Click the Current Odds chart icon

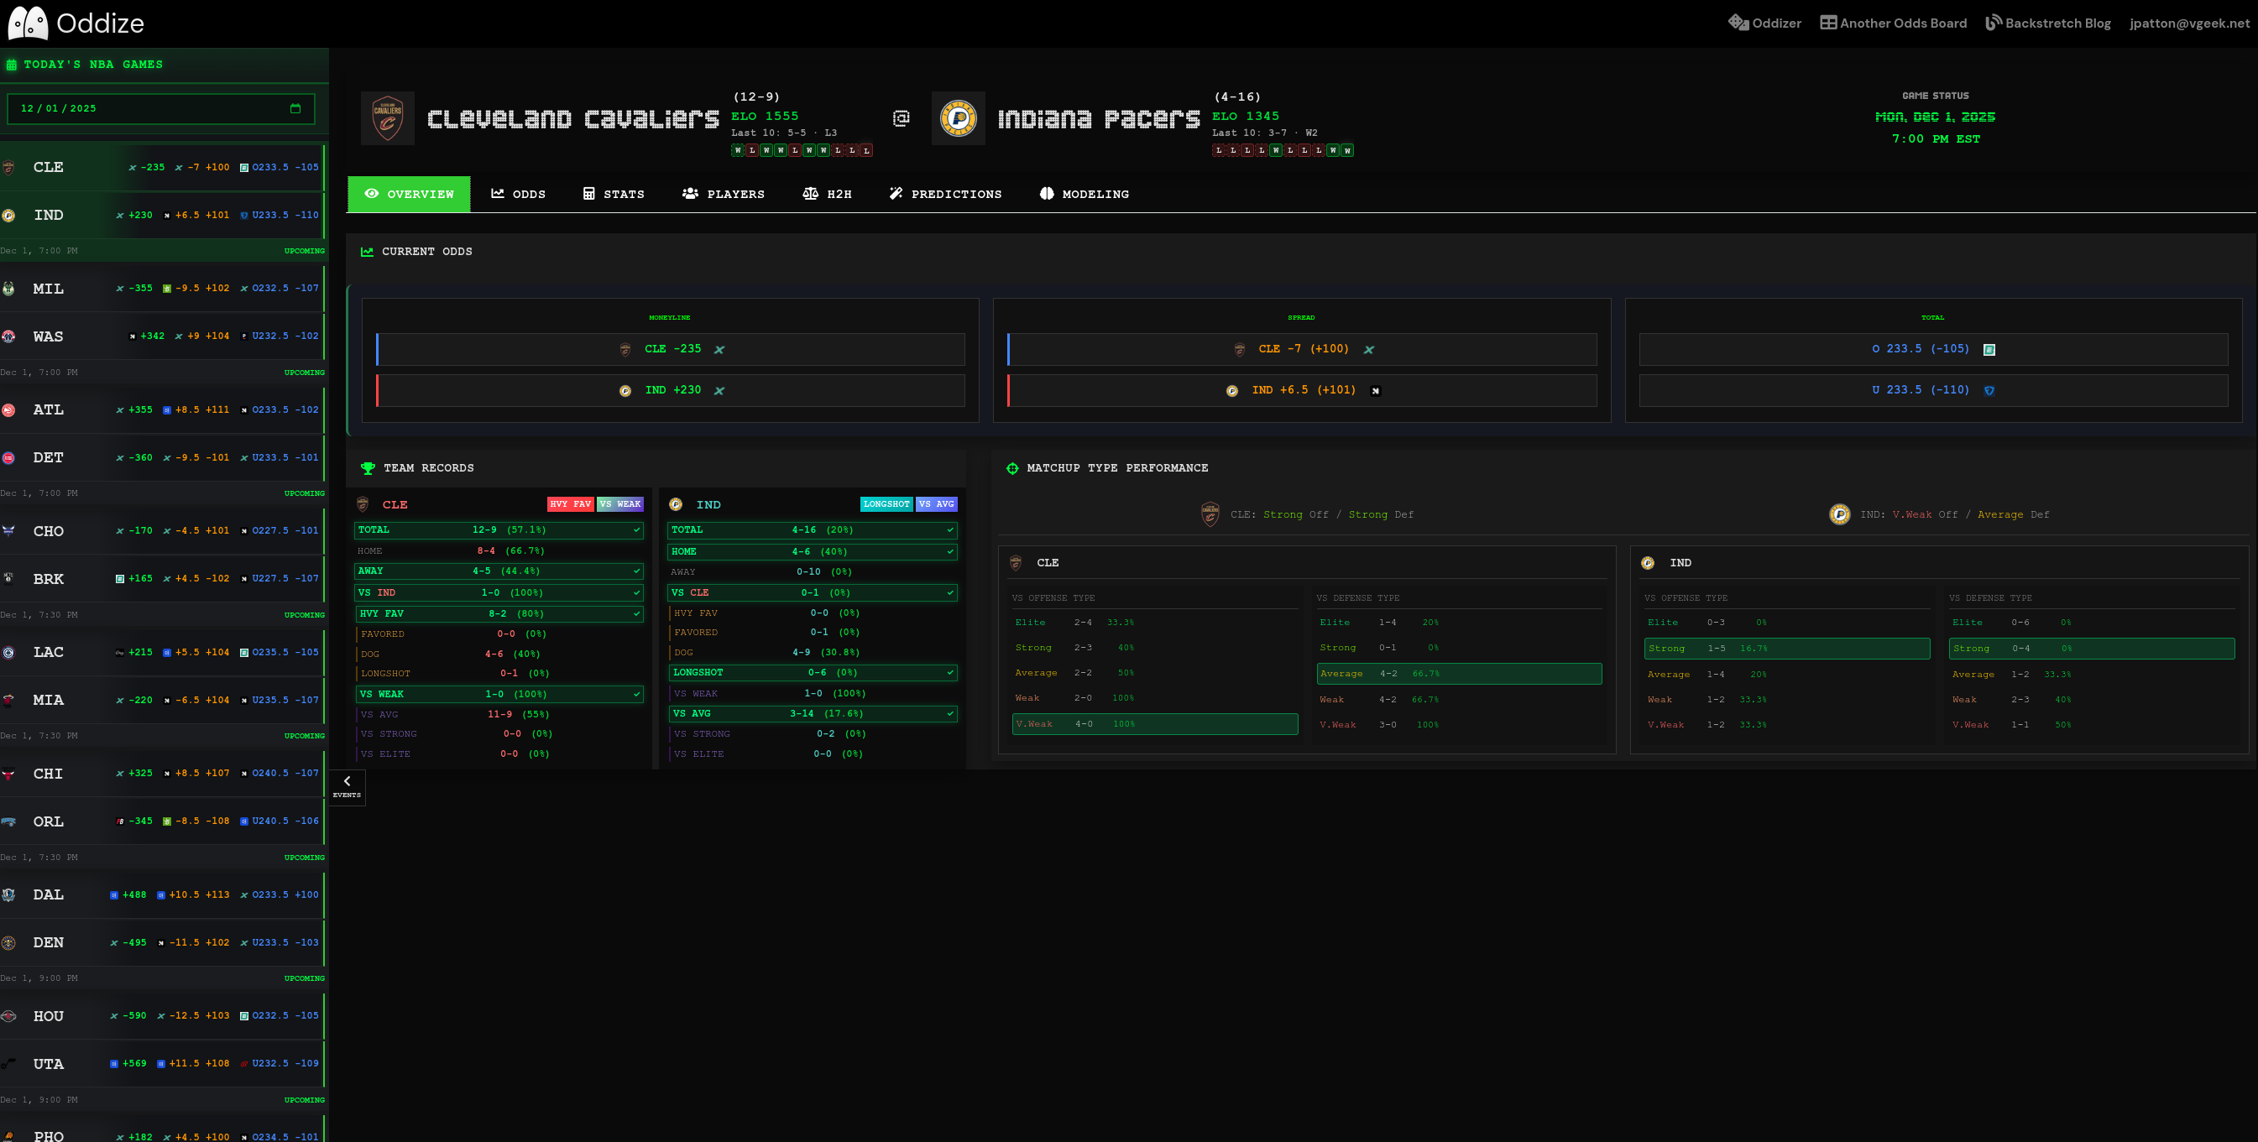[368, 252]
